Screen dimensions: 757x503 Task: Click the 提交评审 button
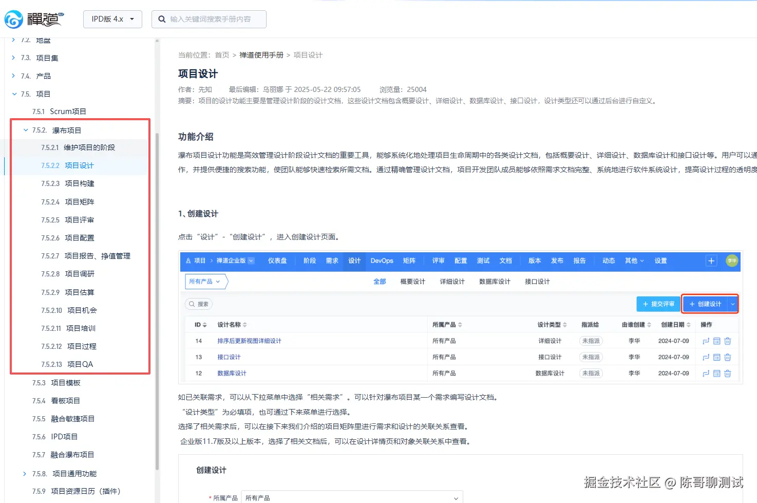(x=658, y=304)
